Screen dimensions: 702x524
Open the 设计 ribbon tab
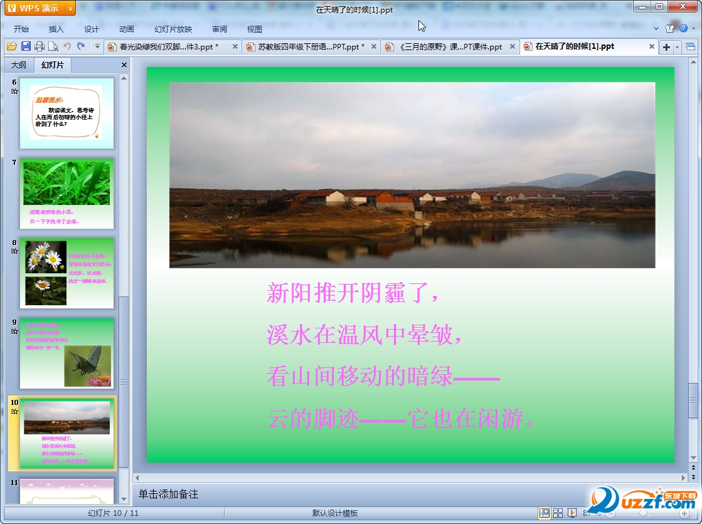tap(92, 29)
